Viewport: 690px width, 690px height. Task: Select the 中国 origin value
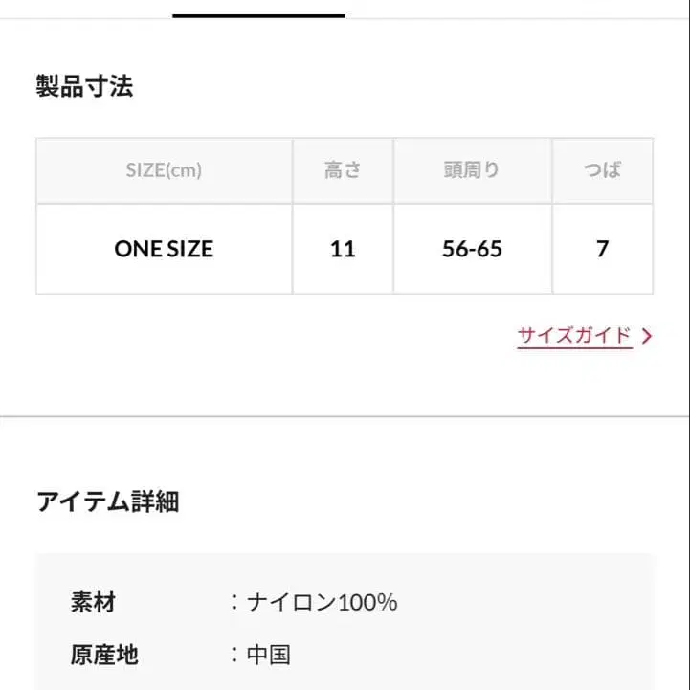pyautogui.click(x=269, y=655)
